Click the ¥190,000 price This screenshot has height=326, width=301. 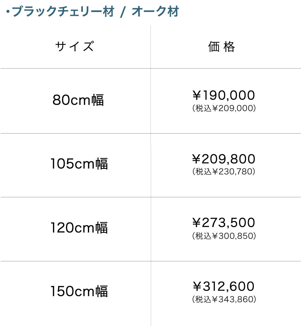tap(224, 96)
